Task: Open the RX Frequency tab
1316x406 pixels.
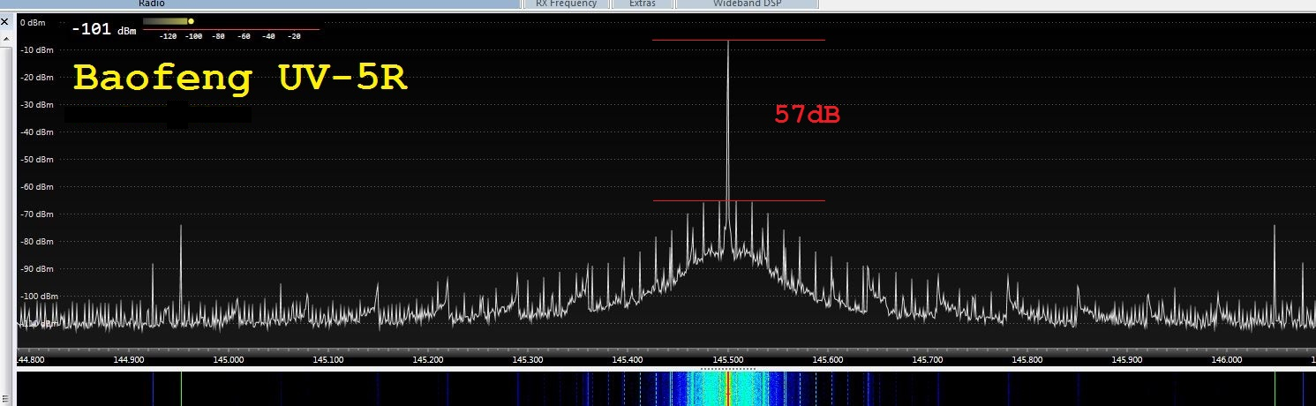Action: [x=566, y=4]
